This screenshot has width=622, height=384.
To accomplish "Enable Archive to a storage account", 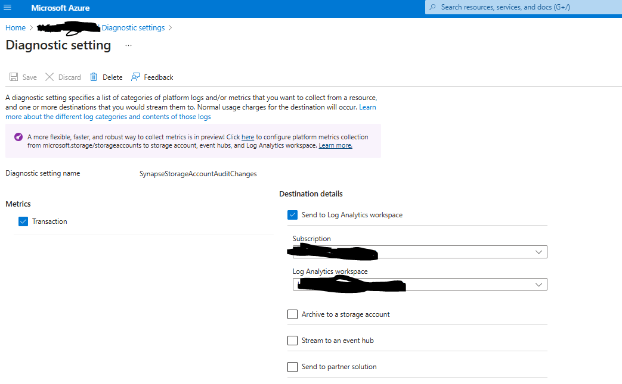I will (x=292, y=314).
